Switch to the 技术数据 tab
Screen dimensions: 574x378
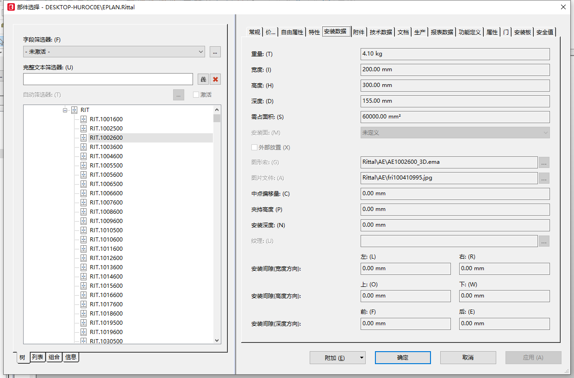[381, 32]
